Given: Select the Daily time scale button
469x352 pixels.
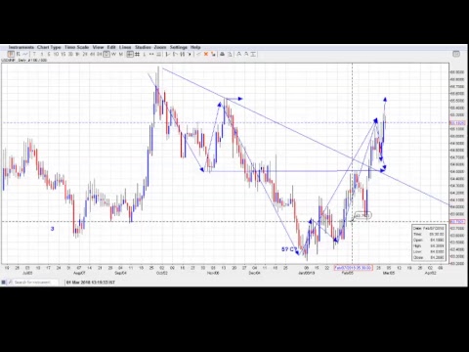Looking at the screenshot, I should pyautogui.click(x=107, y=54).
